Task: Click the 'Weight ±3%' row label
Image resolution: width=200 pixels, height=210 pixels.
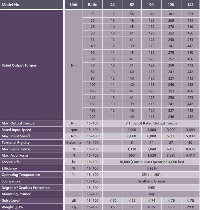Action: [x=31, y=207]
